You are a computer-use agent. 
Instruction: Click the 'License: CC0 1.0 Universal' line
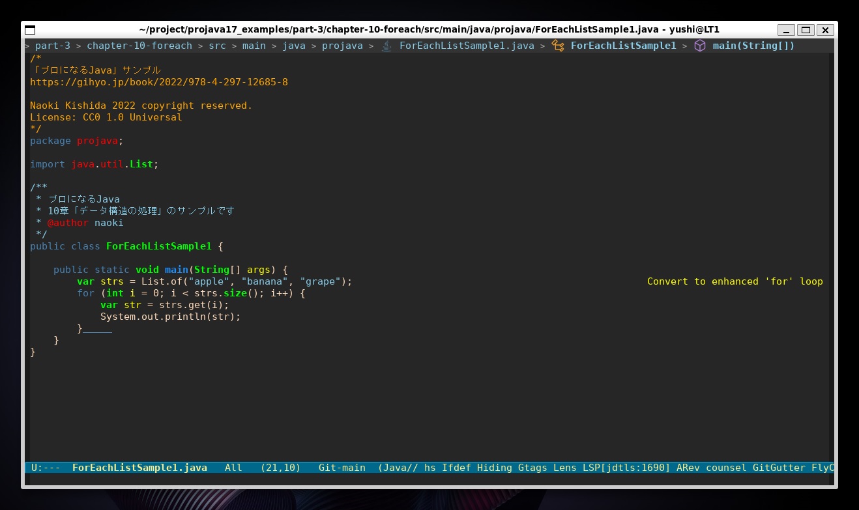106,117
